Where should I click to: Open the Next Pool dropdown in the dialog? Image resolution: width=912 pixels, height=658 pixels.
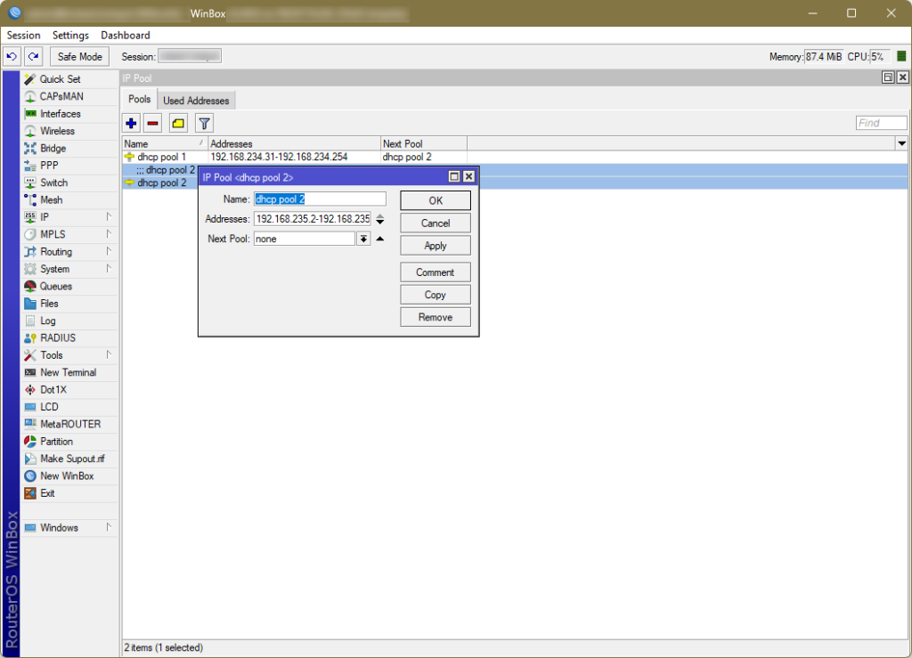click(364, 239)
